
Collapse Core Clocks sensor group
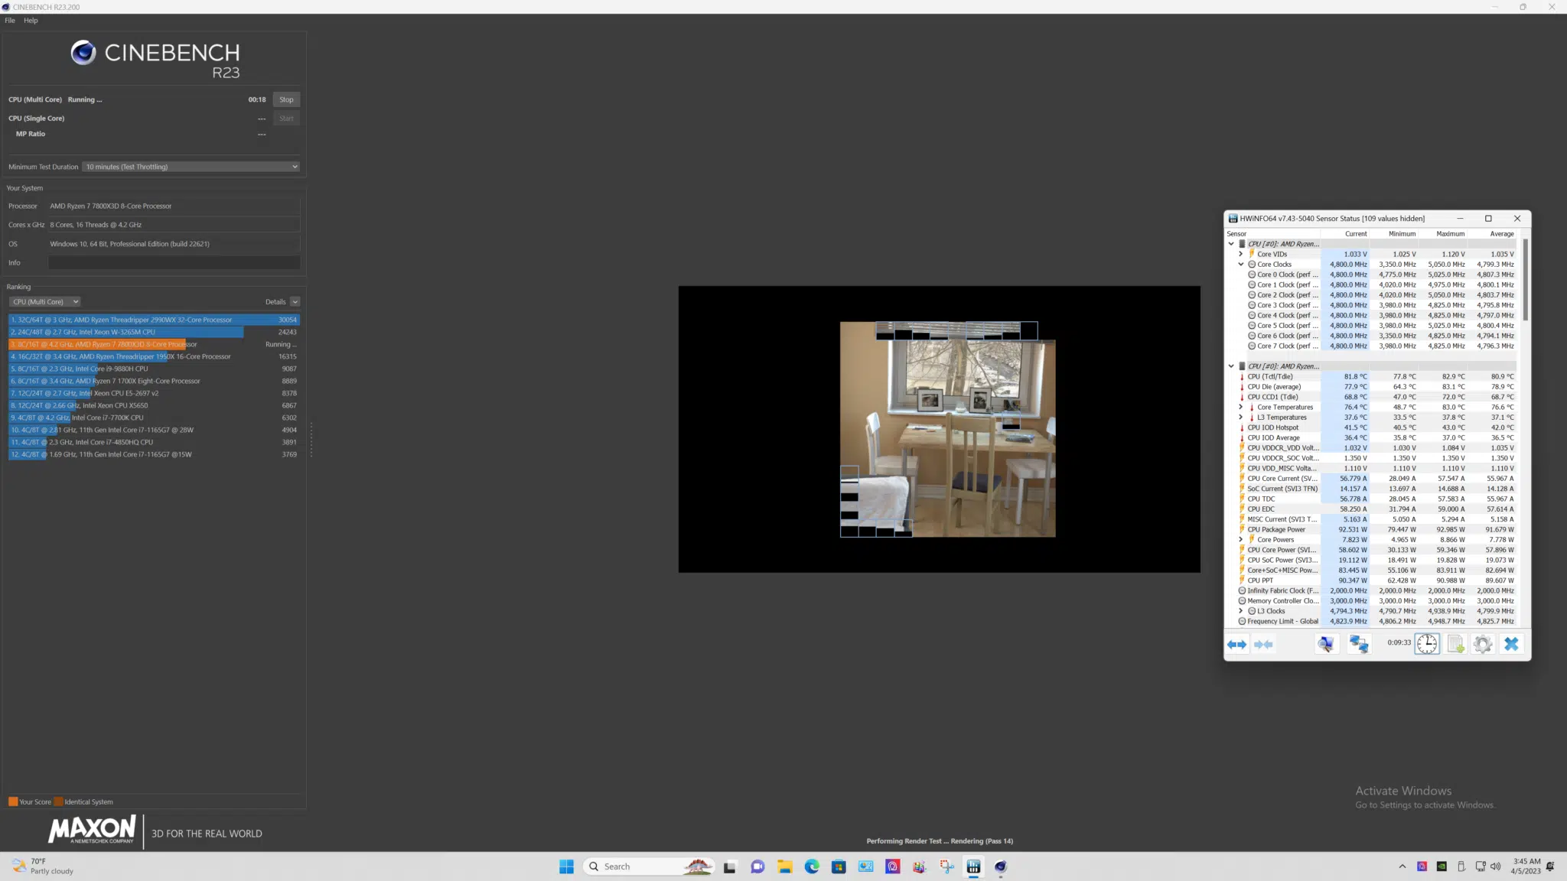1241,265
